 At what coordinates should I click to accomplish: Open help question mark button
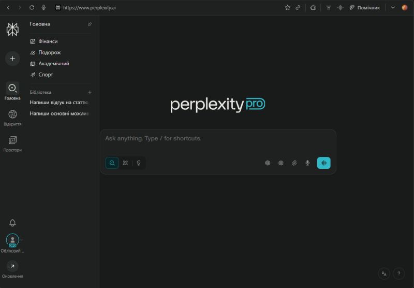point(399,273)
